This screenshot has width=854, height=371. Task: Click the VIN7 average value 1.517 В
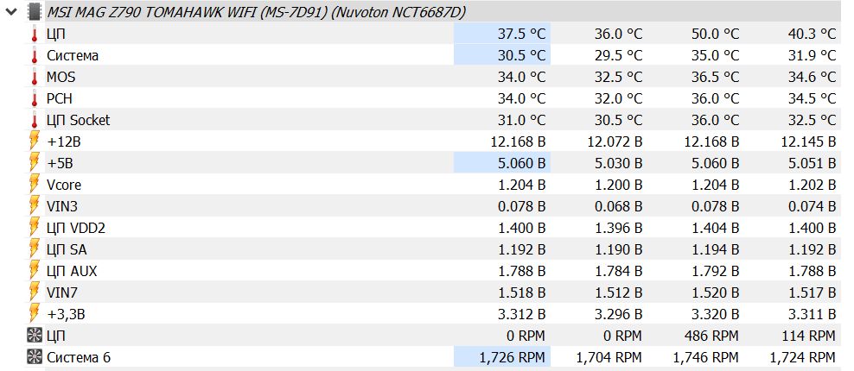(x=812, y=292)
